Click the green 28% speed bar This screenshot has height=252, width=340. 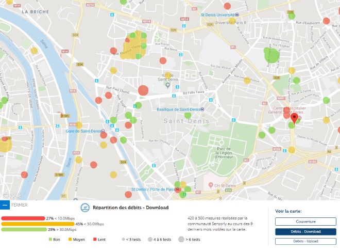pyautogui.click(x=24, y=229)
